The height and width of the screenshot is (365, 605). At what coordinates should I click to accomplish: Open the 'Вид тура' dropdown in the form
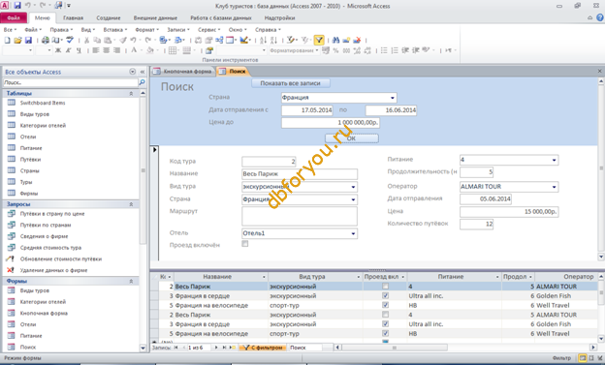(x=353, y=187)
